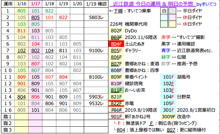The width and height of the screenshot is (220, 134).
Task: Select the 臨3 row label
Action: [8, 130]
